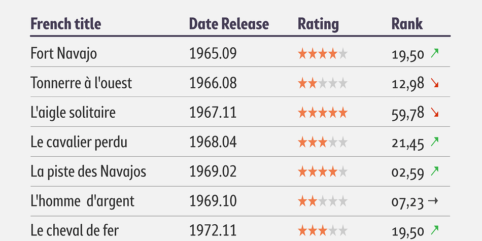Click green up arrow next to 02,59
The height and width of the screenshot is (241, 482).
(434, 171)
